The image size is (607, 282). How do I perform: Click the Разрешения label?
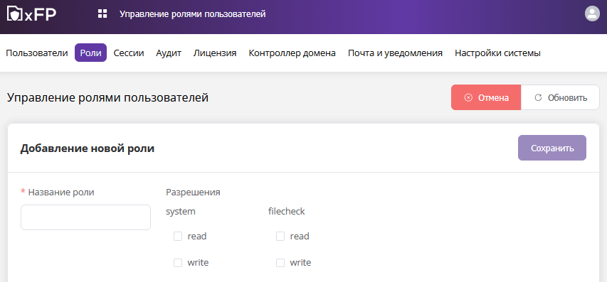(x=193, y=192)
